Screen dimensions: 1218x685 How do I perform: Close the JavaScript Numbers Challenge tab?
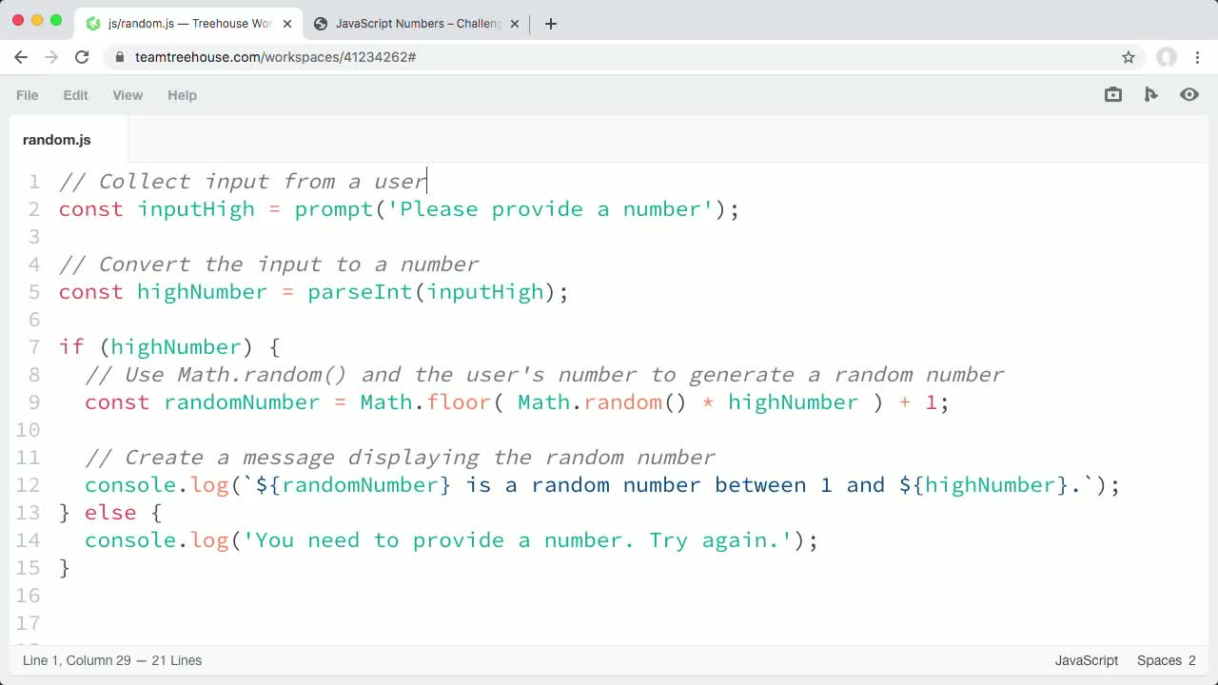pos(515,24)
